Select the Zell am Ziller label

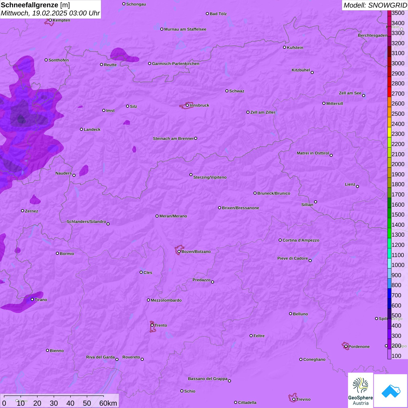tap(263, 112)
